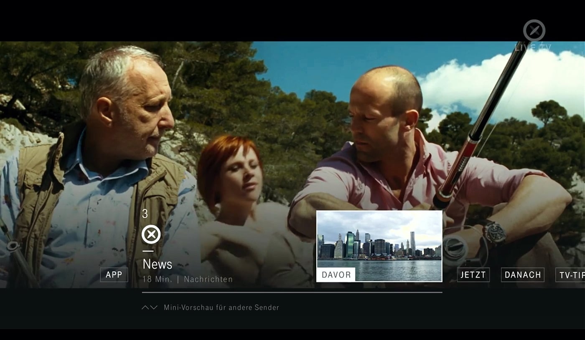Click the channel 3 logo icon
The height and width of the screenshot is (340, 585).
click(x=151, y=234)
